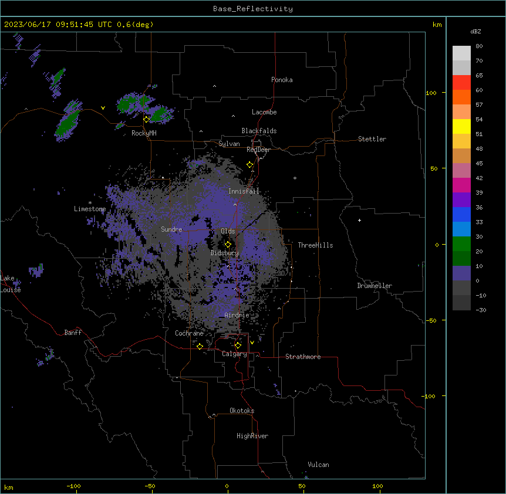The height and width of the screenshot is (494, 506).
Task: Click the HighRiver town label
Action: [252, 436]
